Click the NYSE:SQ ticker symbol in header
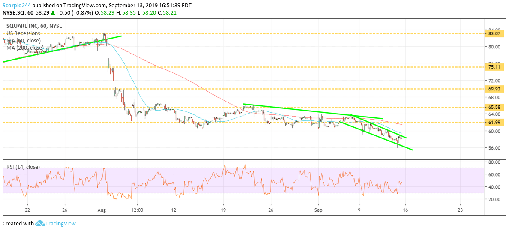Viewport: 509px width, 231px height. click(x=14, y=12)
